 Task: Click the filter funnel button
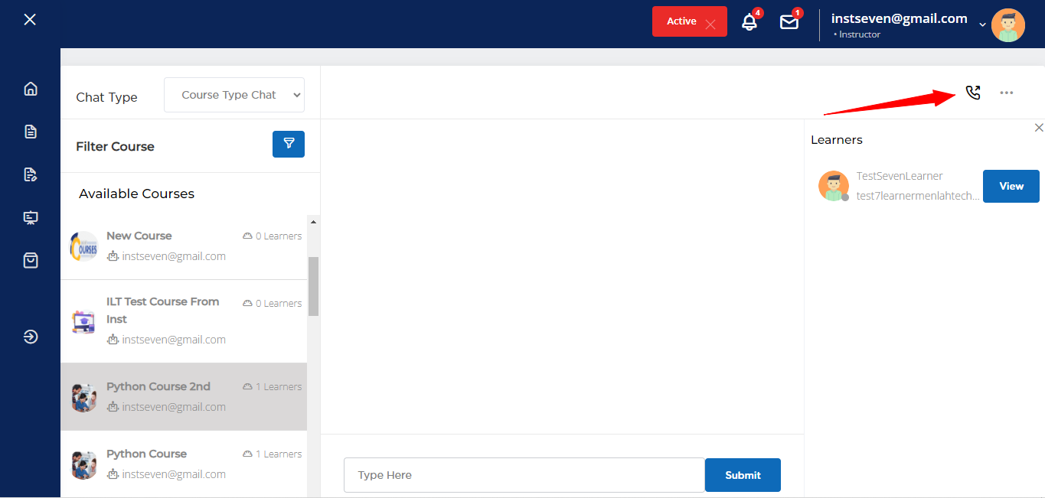(289, 144)
